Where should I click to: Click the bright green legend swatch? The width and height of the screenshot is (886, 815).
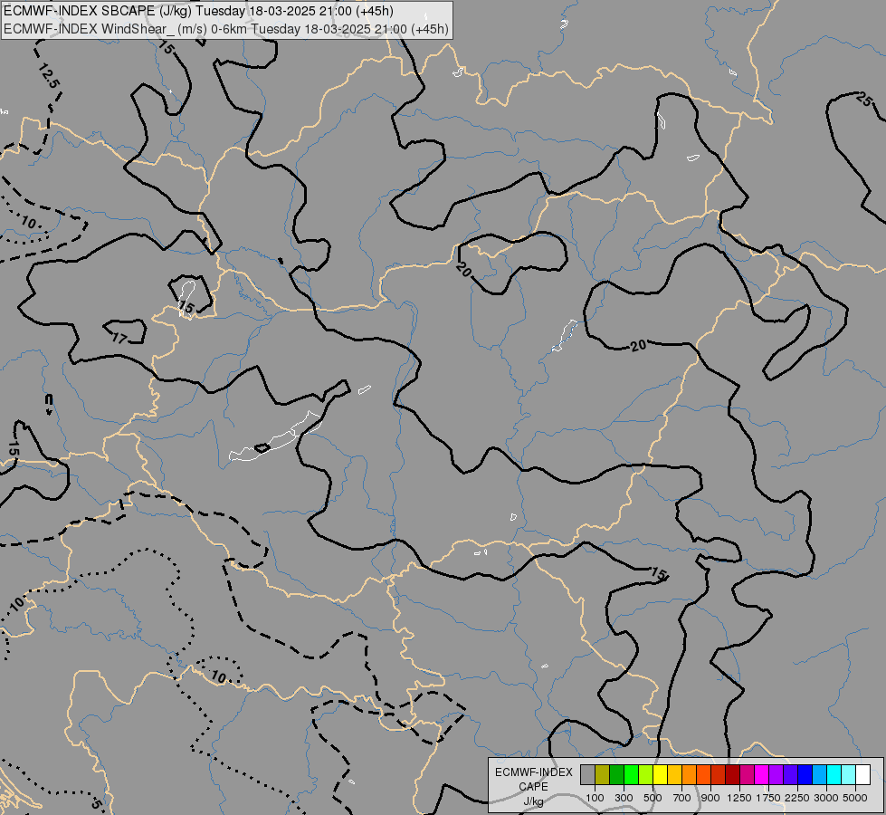pyautogui.click(x=631, y=774)
